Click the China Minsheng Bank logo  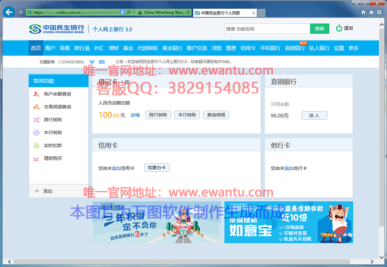pos(57,29)
